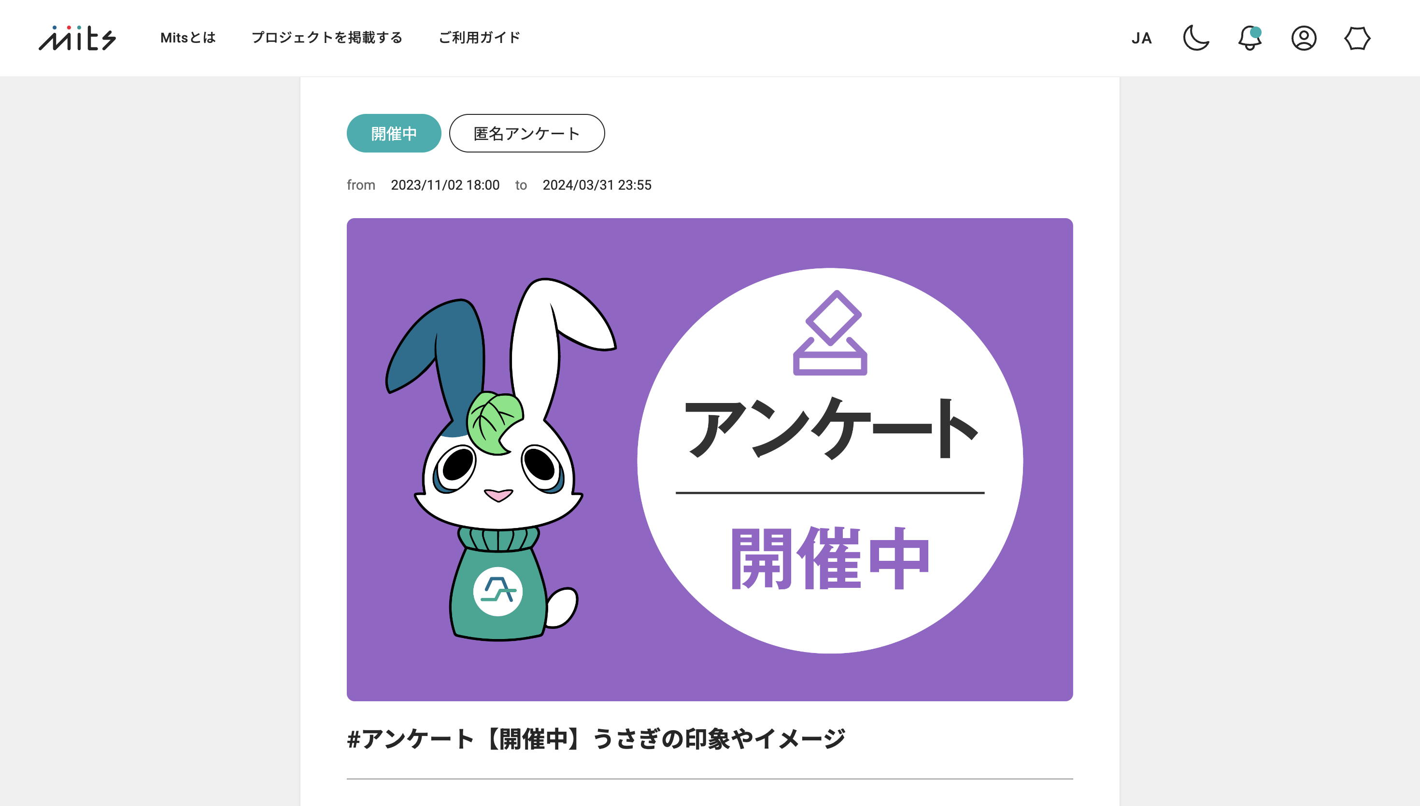This screenshot has height=806, width=1420.
Task: Click the hexagon icon in header
Action: tap(1357, 38)
